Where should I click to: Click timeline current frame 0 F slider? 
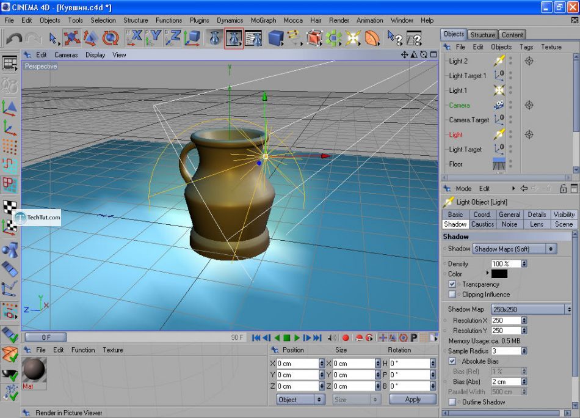click(x=46, y=337)
